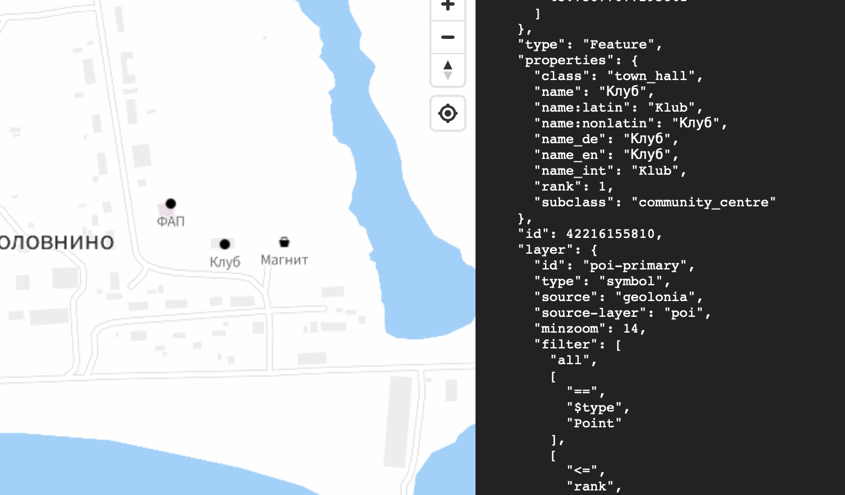
Task: Click the Магнит text label
Action: pos(284,259)
